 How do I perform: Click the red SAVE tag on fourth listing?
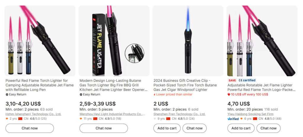tap(232, 80)
